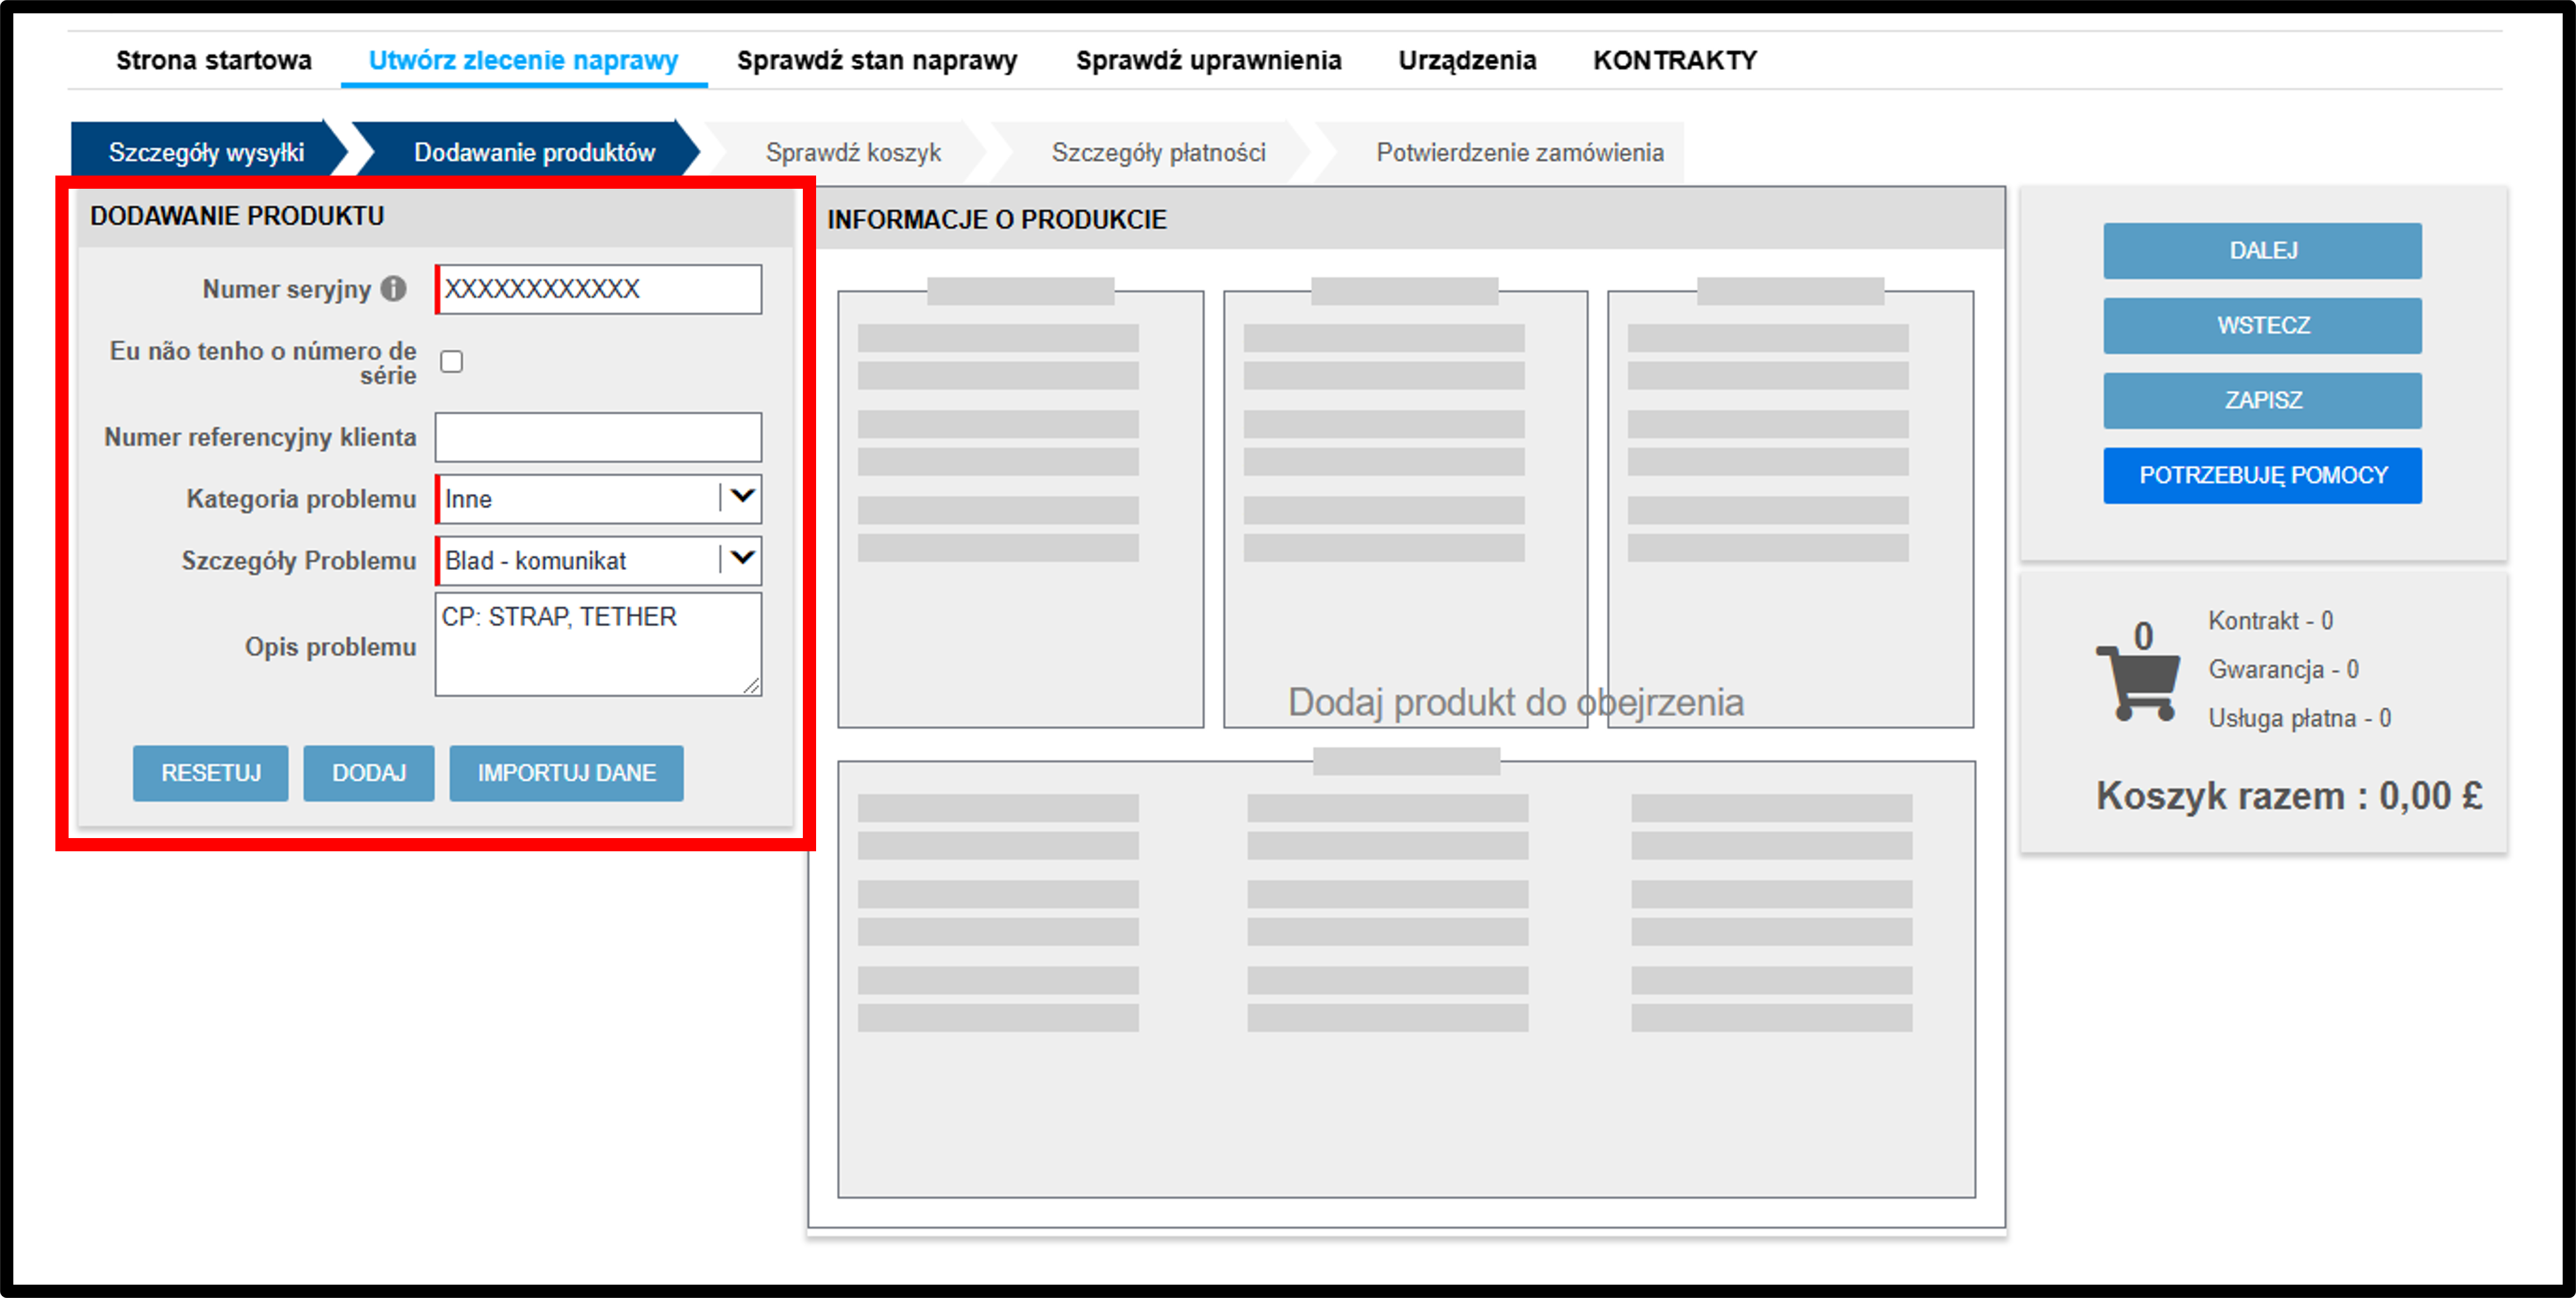
Task: Jump to Szczegóły płatności step
Action: coord(1158,152)
